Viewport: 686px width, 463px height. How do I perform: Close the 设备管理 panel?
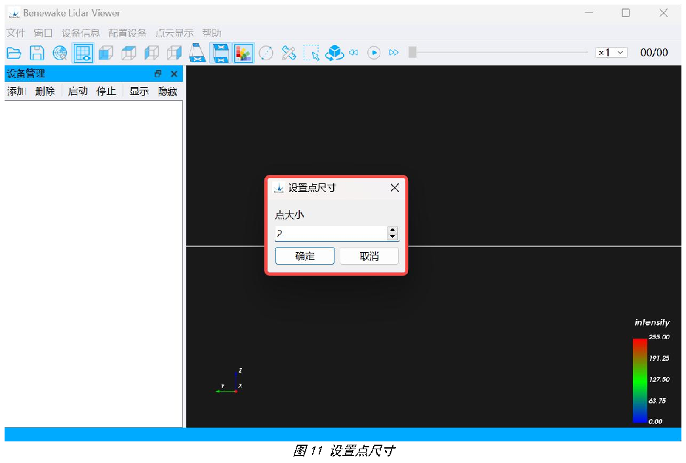(174, 74)
